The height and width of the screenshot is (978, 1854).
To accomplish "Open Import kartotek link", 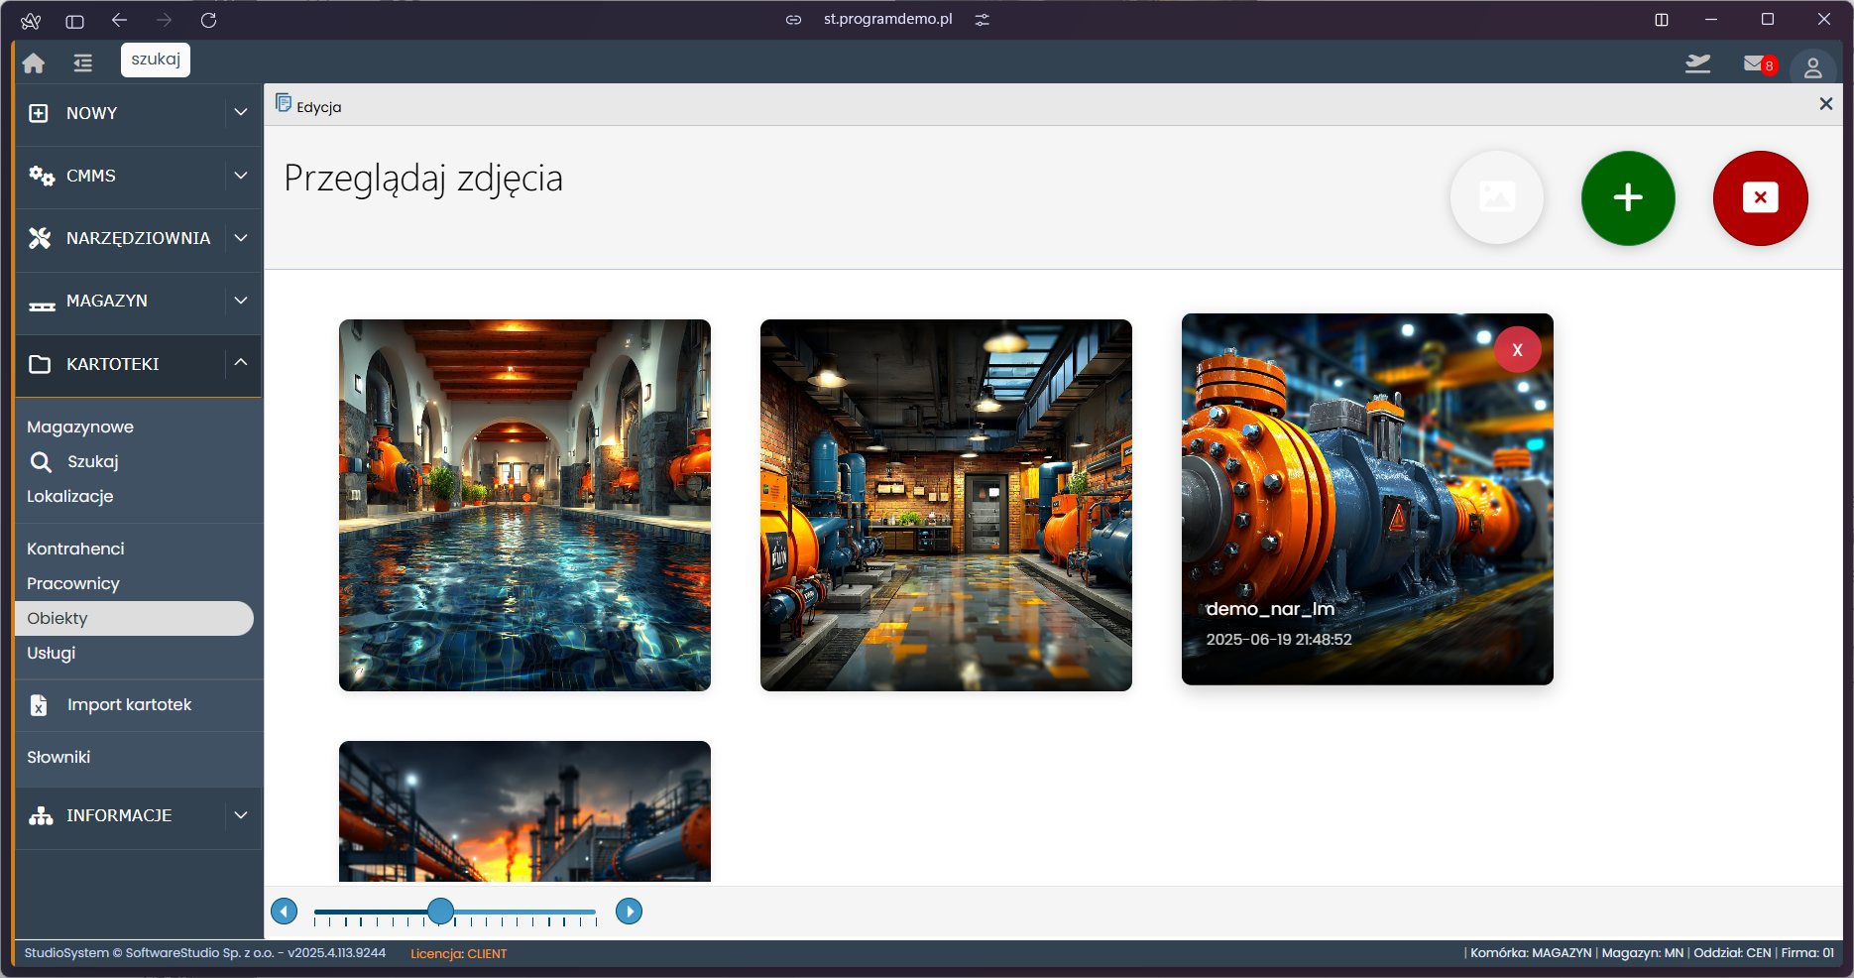I will click(x=129, y=705).
